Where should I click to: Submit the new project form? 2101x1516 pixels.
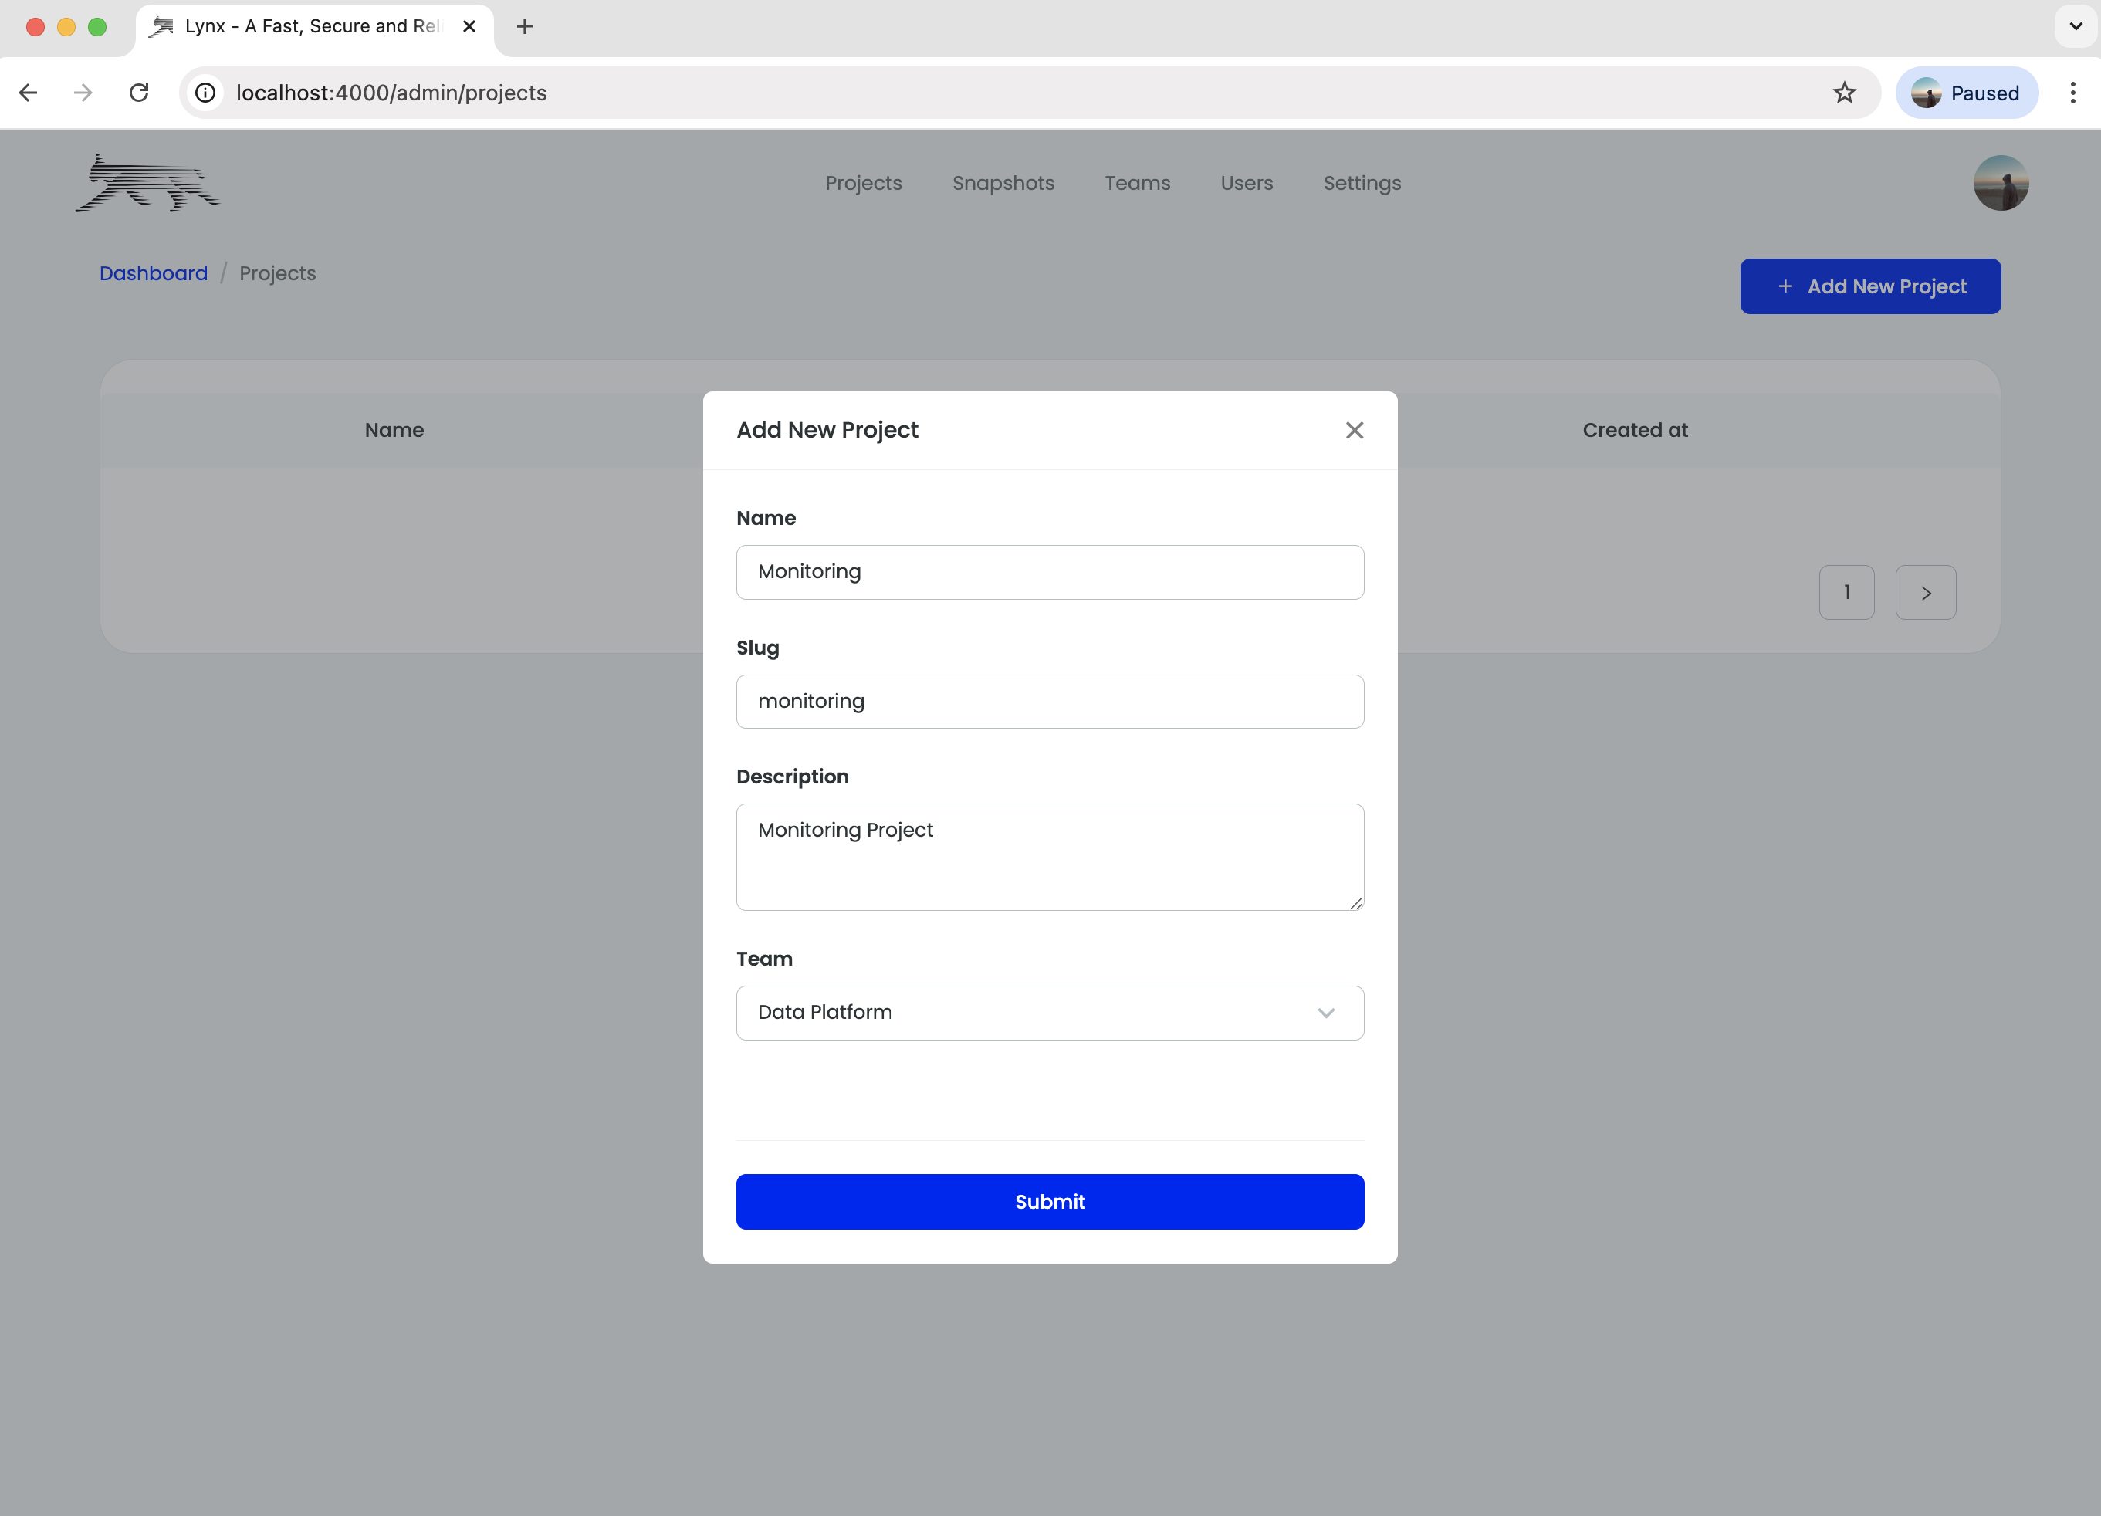click(1050, 1201)
